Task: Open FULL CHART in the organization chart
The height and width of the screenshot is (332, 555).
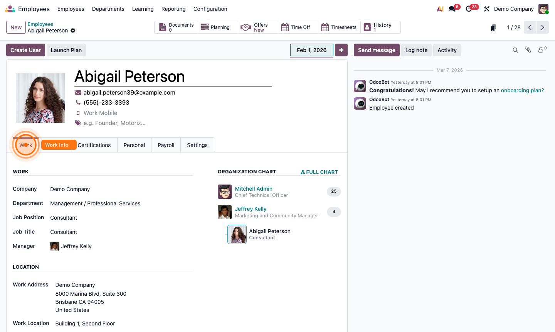Action: 319,172
